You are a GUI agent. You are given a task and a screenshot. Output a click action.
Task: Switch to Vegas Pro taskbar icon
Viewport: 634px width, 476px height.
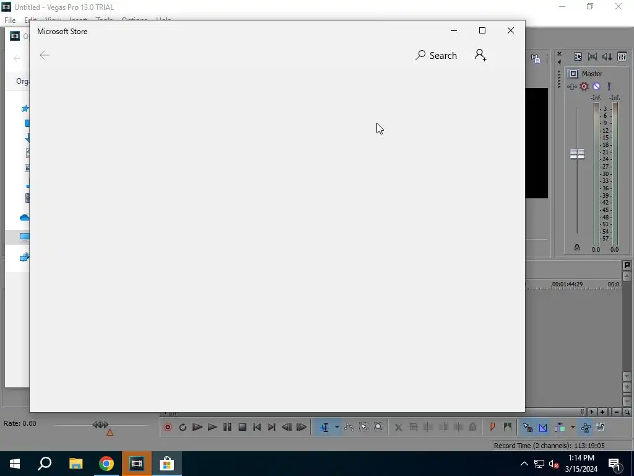click(x=137, y=464)
